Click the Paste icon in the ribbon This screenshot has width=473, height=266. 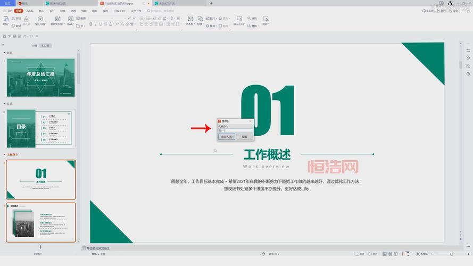click(5, 19)
